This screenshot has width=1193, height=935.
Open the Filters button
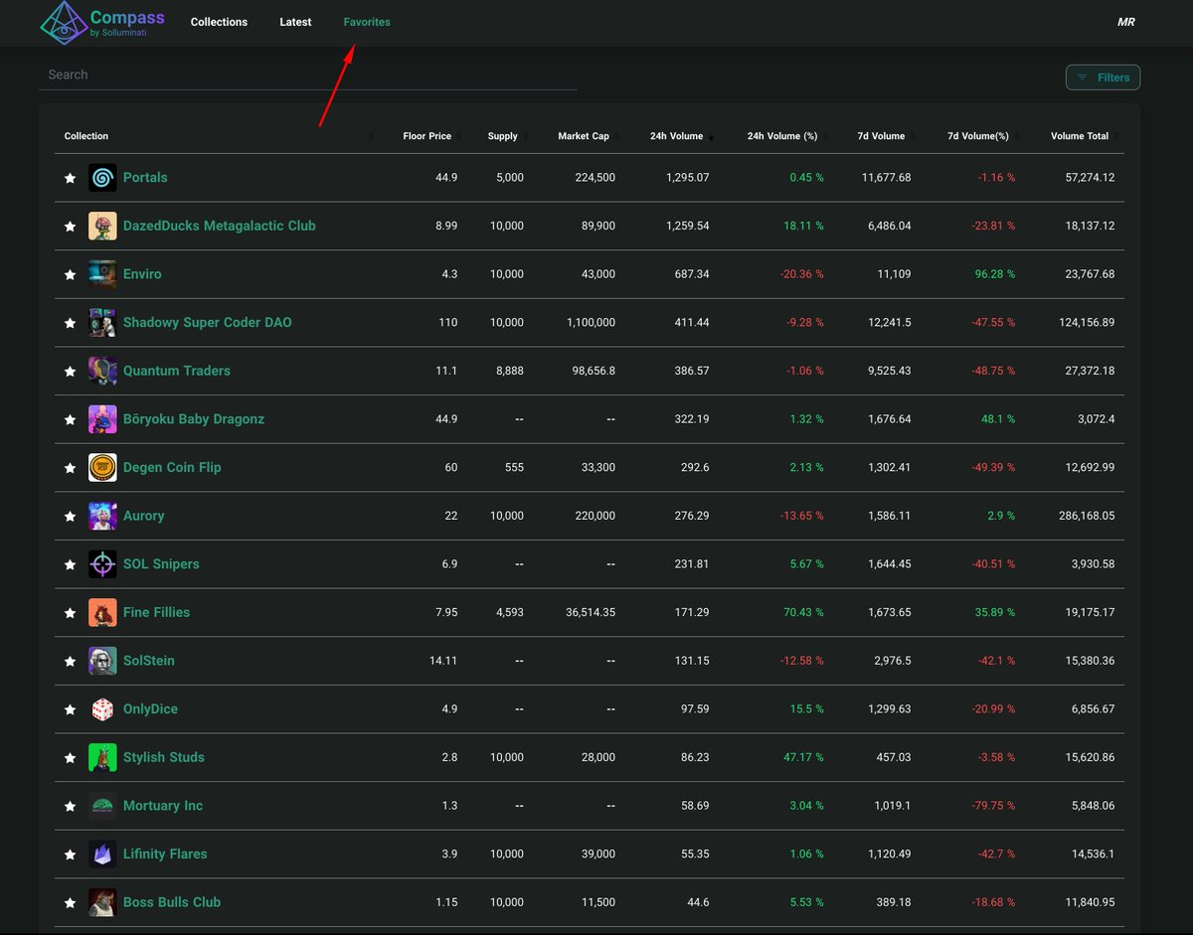pos(1103,78)
